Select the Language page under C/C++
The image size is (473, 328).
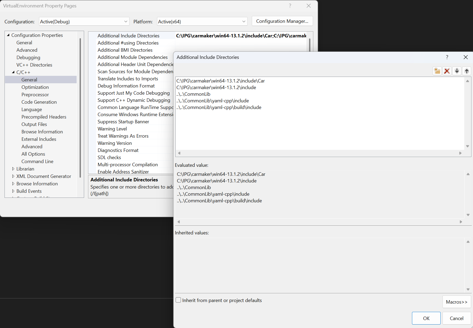coord(32,110)
